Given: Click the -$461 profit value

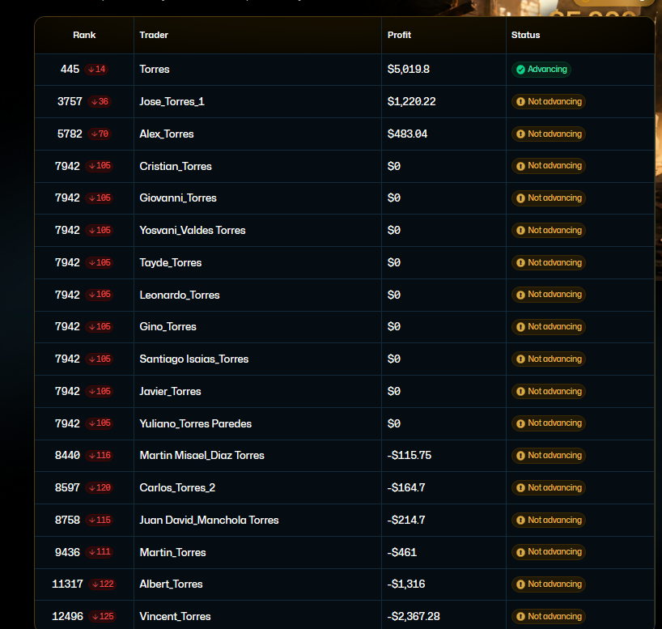Looking at the screenshot, I should [x=402, y=552].
